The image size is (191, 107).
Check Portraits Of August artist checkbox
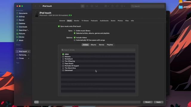pos(63,66)
